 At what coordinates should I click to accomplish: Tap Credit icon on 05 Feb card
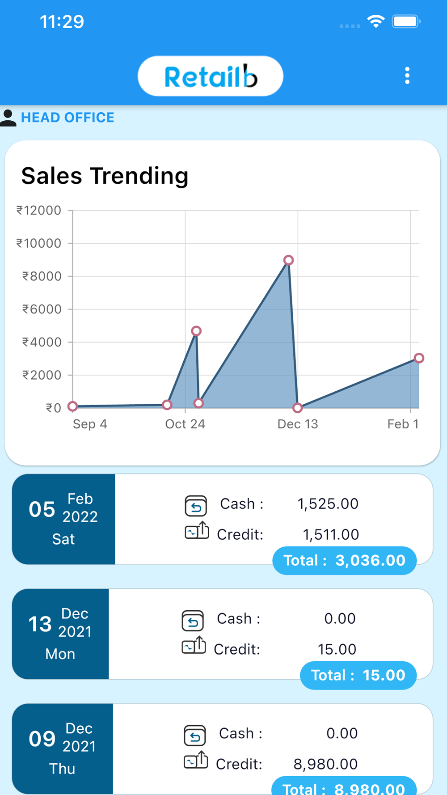197,530
